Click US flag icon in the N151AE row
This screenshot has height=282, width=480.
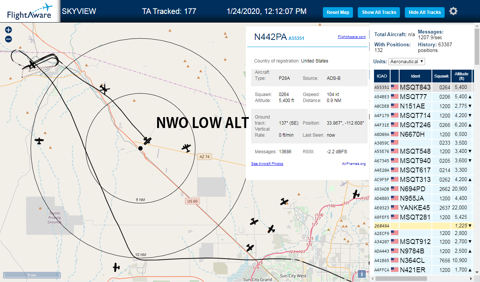[395, 106]
